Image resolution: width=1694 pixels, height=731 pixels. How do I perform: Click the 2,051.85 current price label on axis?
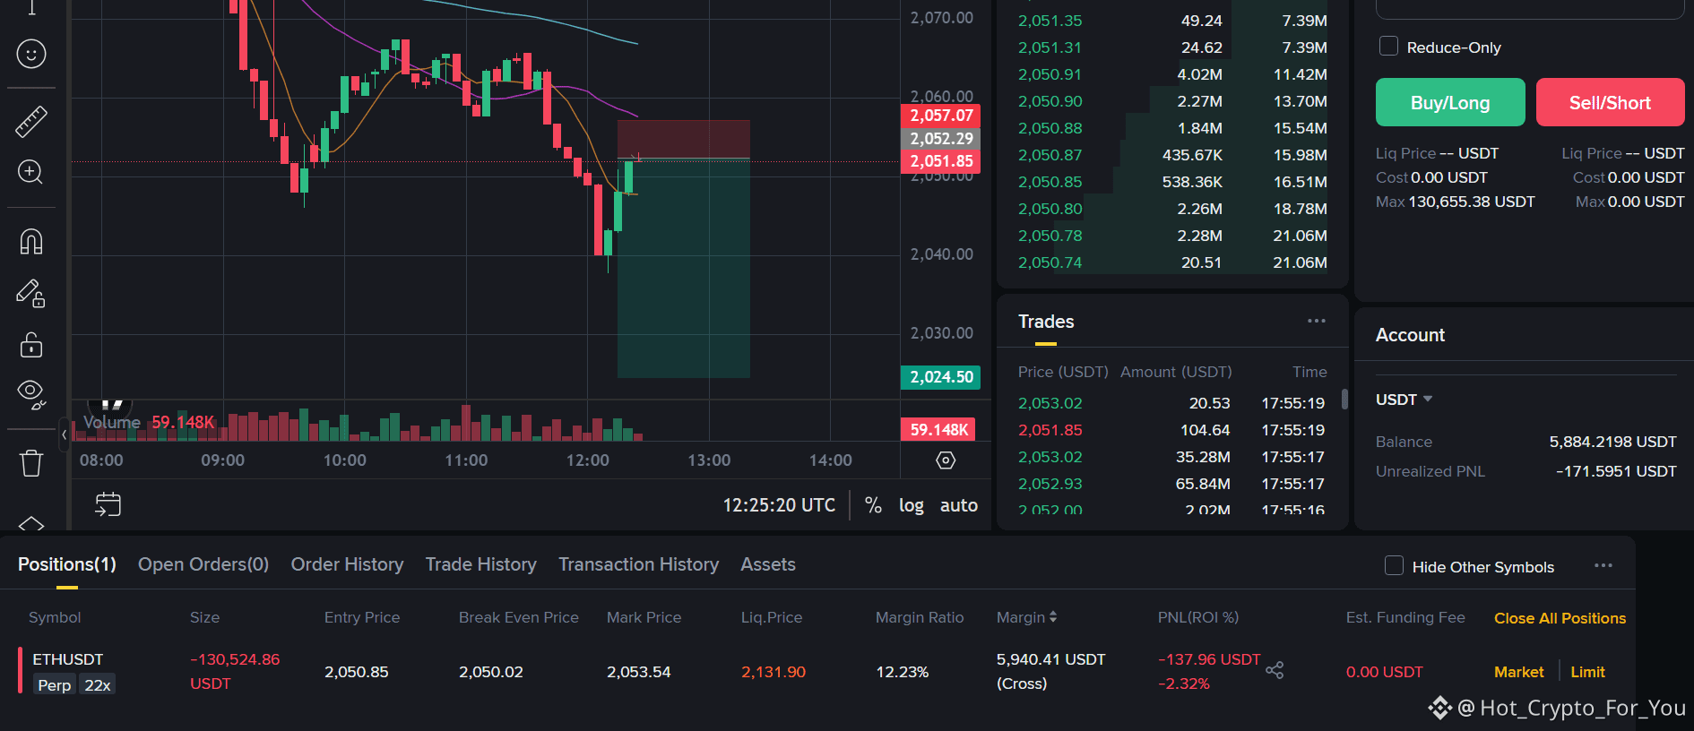click(x=940, y=161)
